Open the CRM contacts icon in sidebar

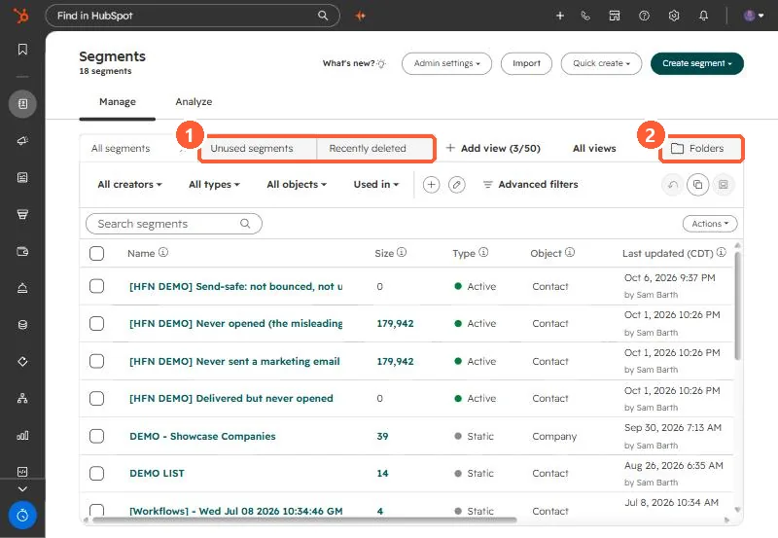tap(22, 104)
